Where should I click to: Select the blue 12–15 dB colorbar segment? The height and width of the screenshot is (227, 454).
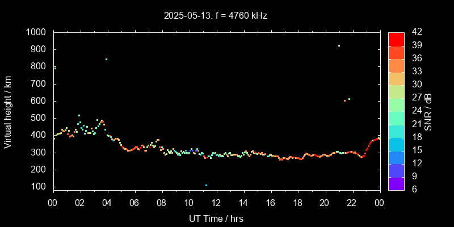pyautogui.click(x=396, y=157)
